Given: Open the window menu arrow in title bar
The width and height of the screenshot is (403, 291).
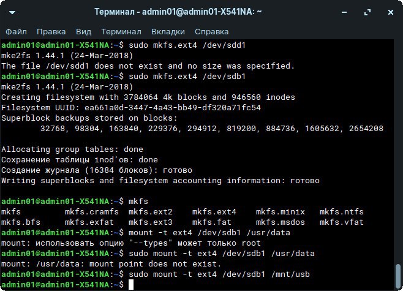Looking at the screenshot, I should (12, 12).
